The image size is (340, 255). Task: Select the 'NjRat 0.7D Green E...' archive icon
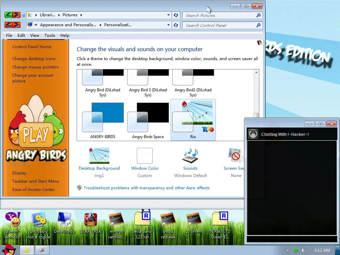point(220,219)
